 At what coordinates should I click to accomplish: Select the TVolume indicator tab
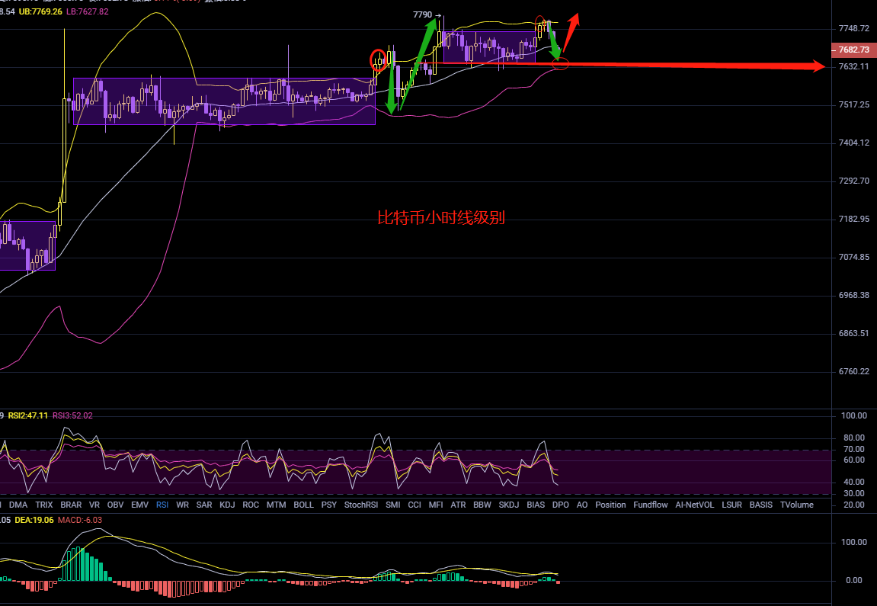[796, 505]
